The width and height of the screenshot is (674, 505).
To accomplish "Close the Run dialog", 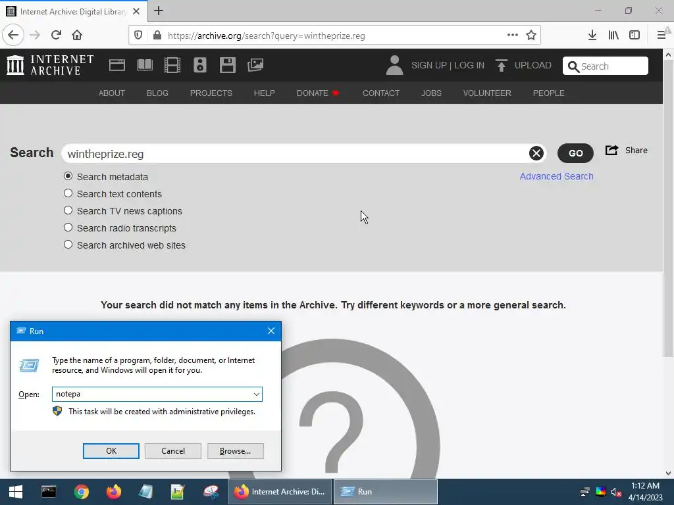I will click(271, 331).
